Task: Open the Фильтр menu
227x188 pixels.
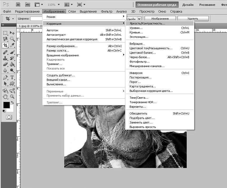Action: pyautogui.click(x=107, y=11)
